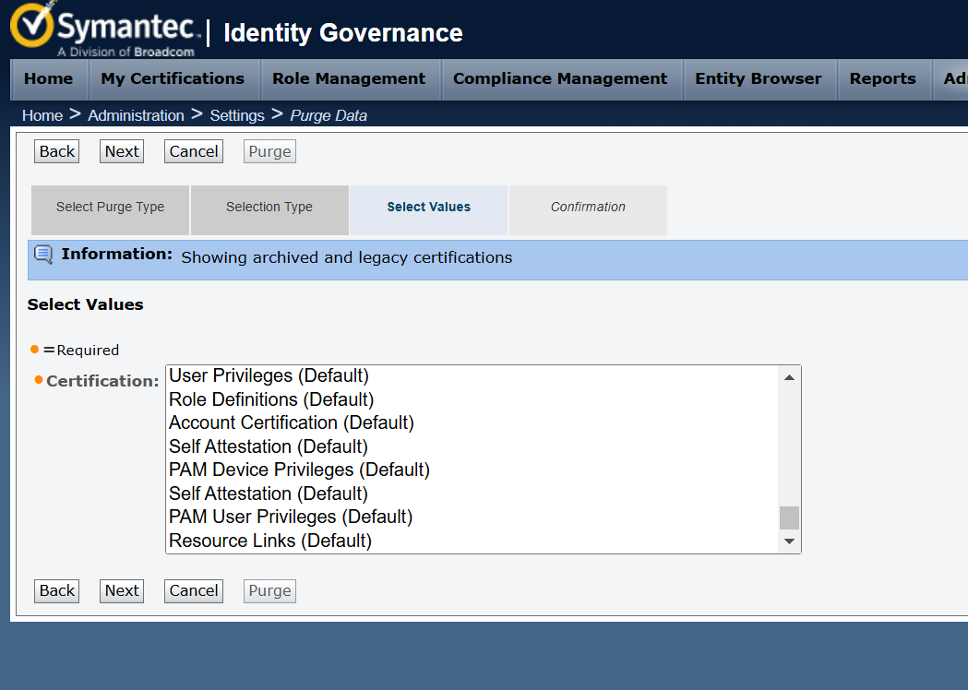Screen dimensions: 968x690
Task: Click the Information speech bubble icon
Action: 43,256
